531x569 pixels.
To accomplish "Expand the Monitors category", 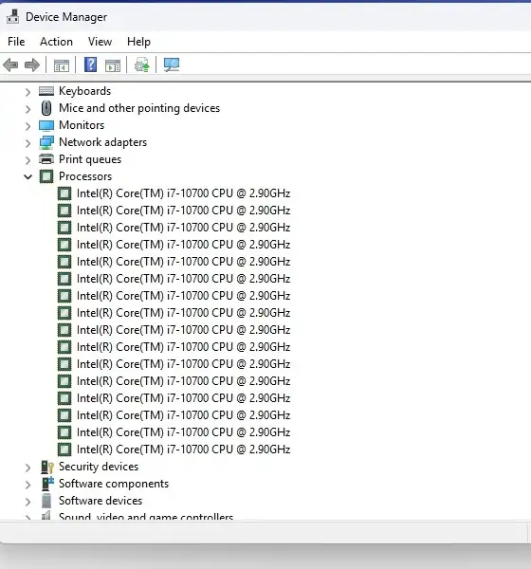I will coord(27,126).
